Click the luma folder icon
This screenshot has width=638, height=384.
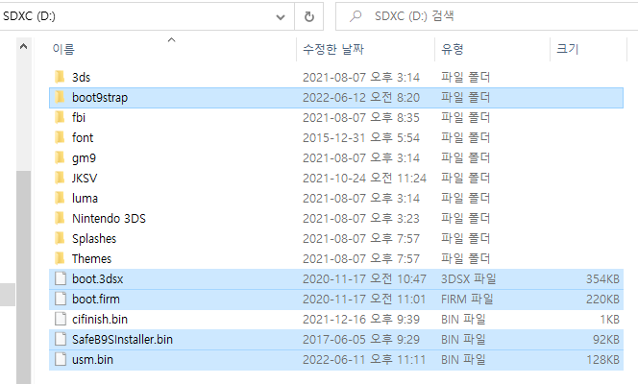pyautogui.click(x=60, y=198)
